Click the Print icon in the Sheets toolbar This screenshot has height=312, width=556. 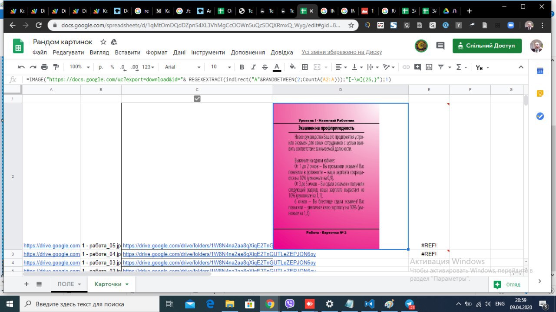[44, 67]
